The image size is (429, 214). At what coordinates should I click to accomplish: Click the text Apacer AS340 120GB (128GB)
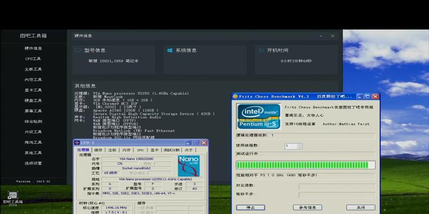125,110
